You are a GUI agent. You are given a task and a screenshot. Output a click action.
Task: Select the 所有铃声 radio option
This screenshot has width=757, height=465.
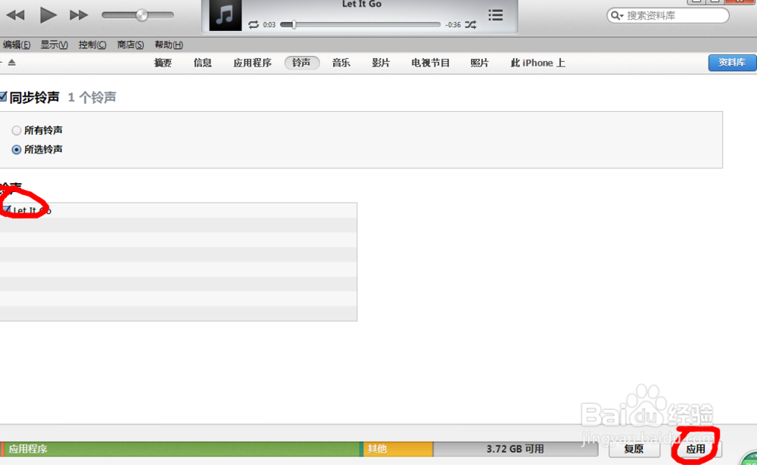click(x=17, y=130)
